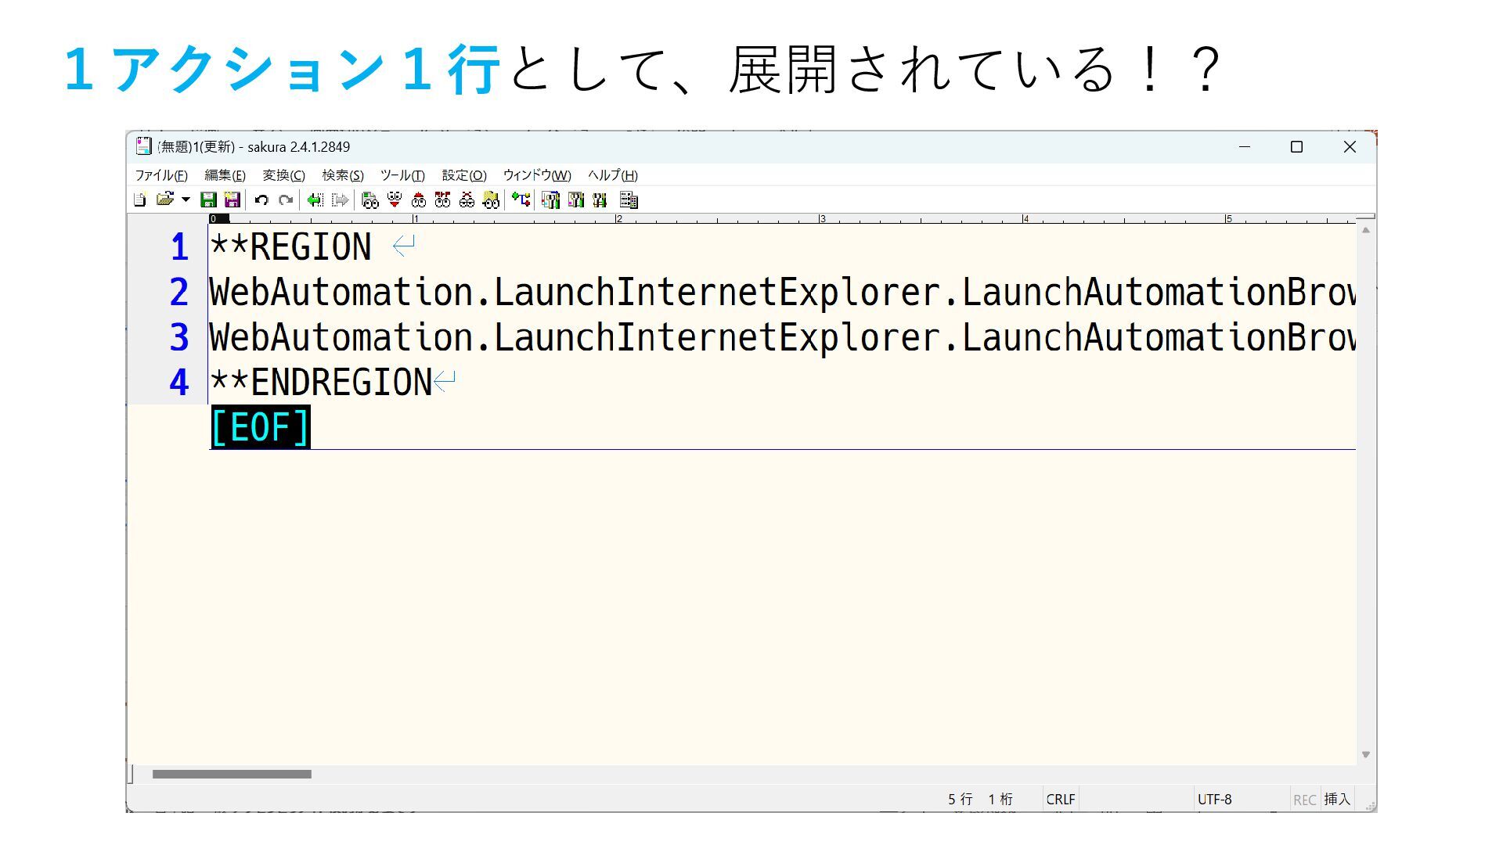Screen dimensions: 1503x845
Task: Open the ファイル(F) menu
Action: pyautogui.click(x=161, y=175)
